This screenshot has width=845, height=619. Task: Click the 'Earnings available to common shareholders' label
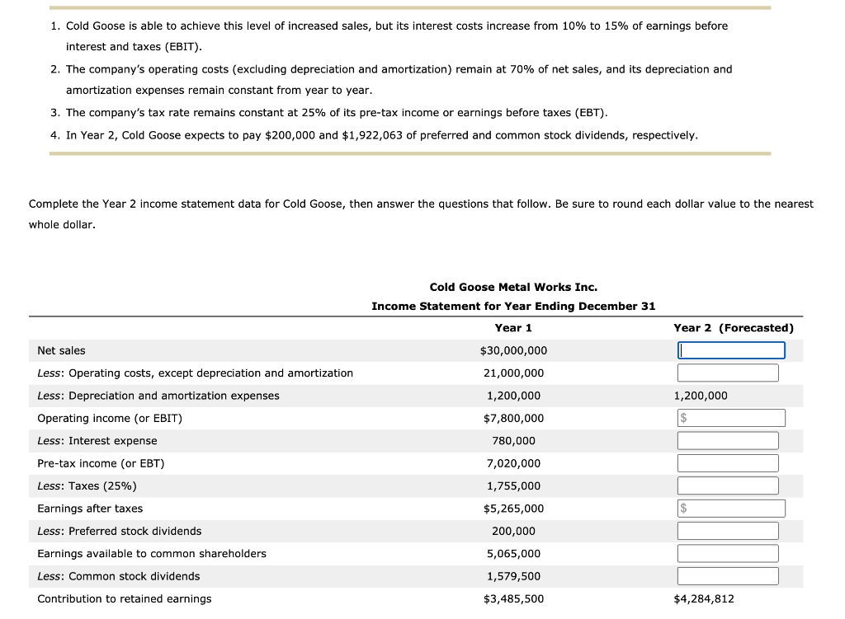point(152,555)
